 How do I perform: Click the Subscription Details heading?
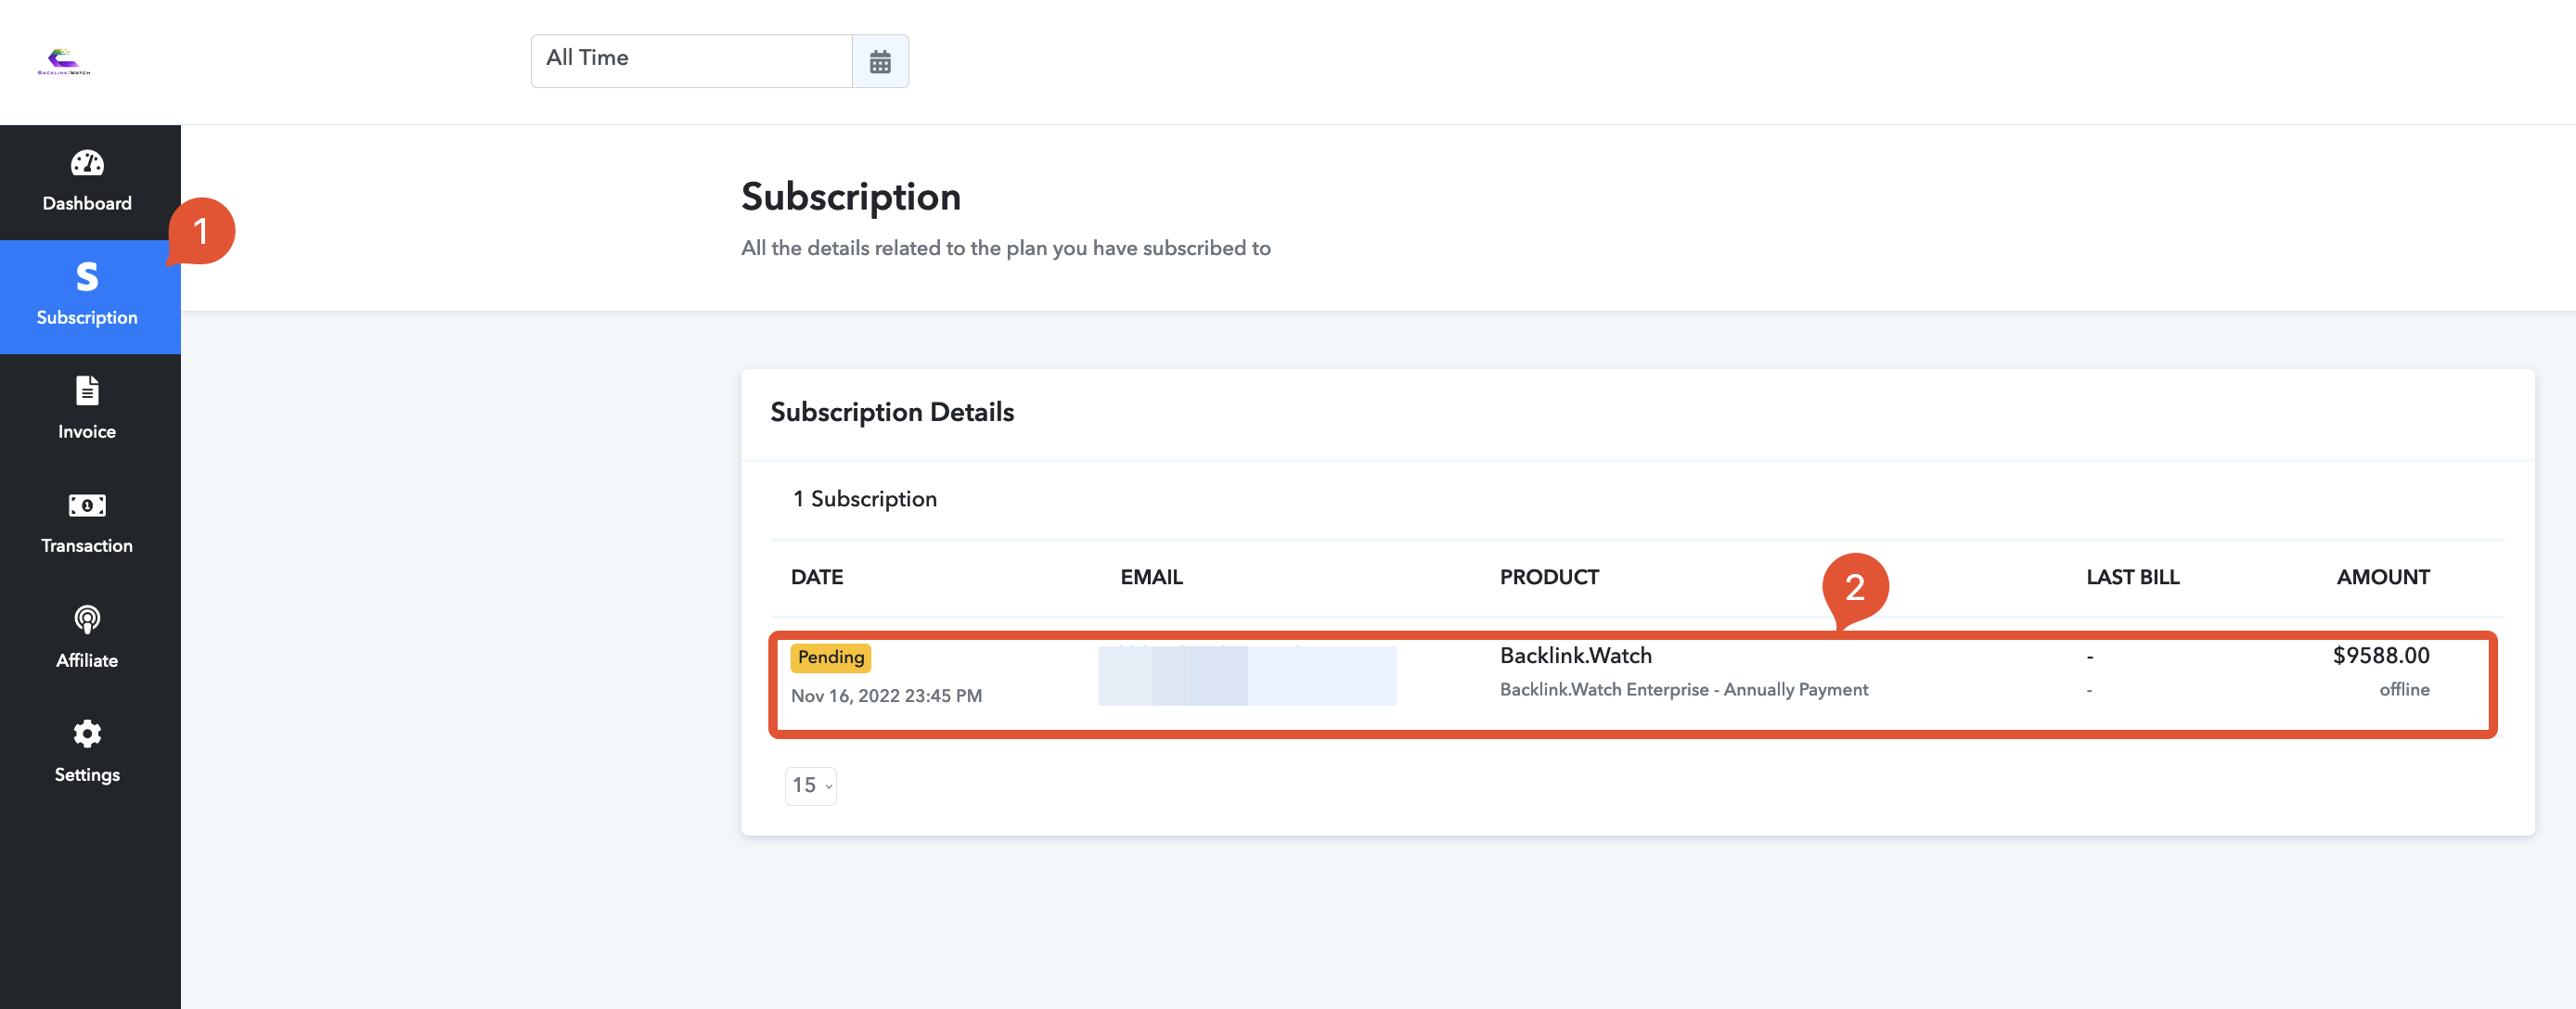click(x=892, y=412)
